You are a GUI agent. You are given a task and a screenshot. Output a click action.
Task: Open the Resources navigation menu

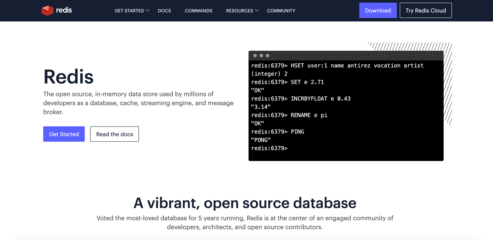click(x=242, y=11)
